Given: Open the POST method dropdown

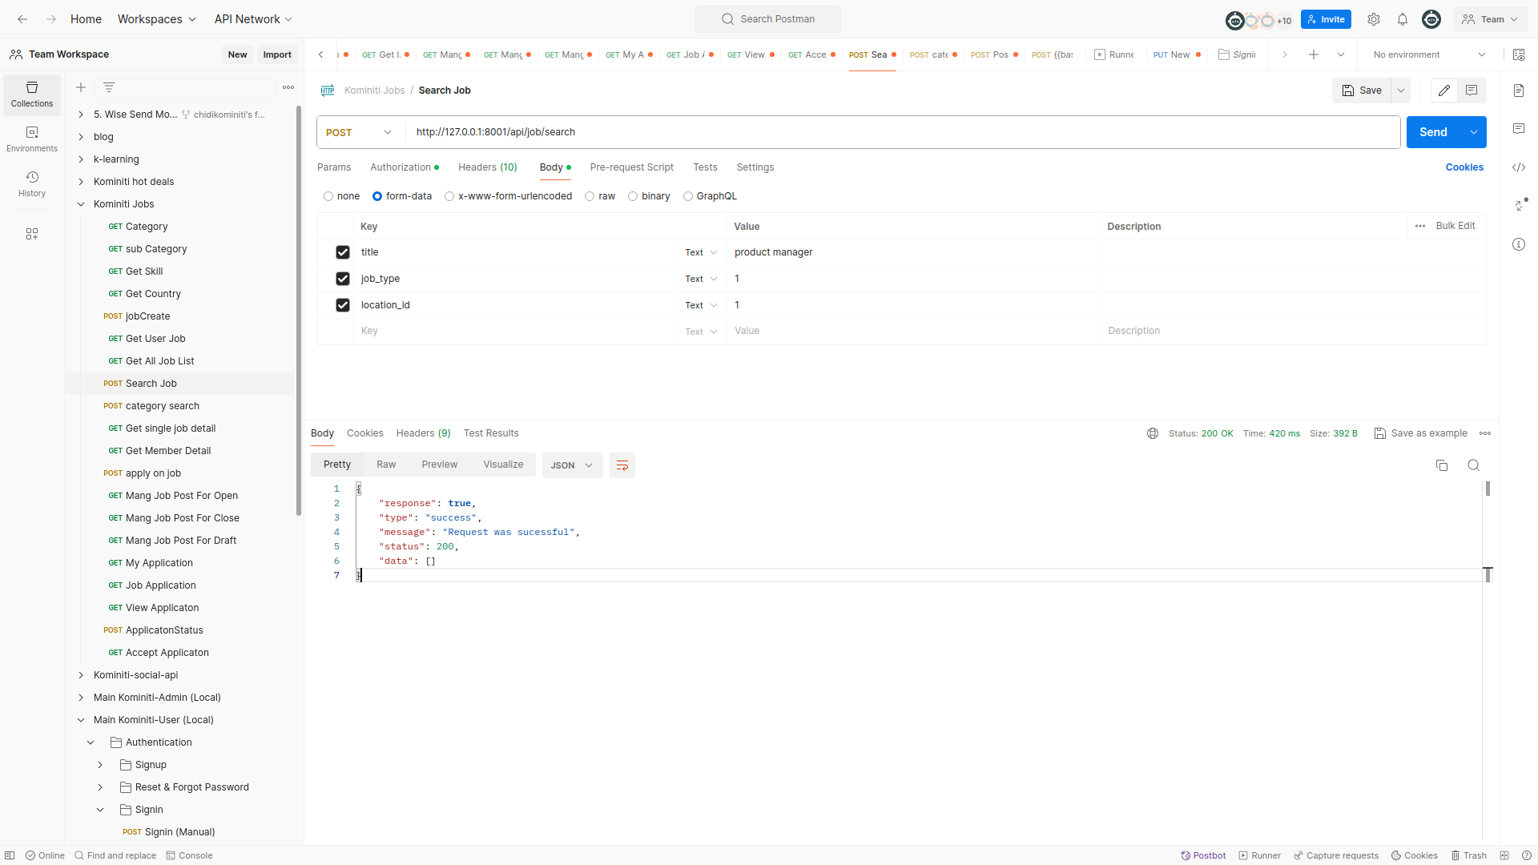Looking at the screenshot, I should point(360,132).
